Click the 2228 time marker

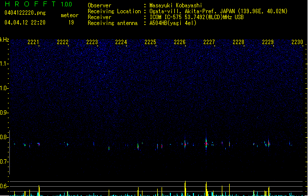238,42
